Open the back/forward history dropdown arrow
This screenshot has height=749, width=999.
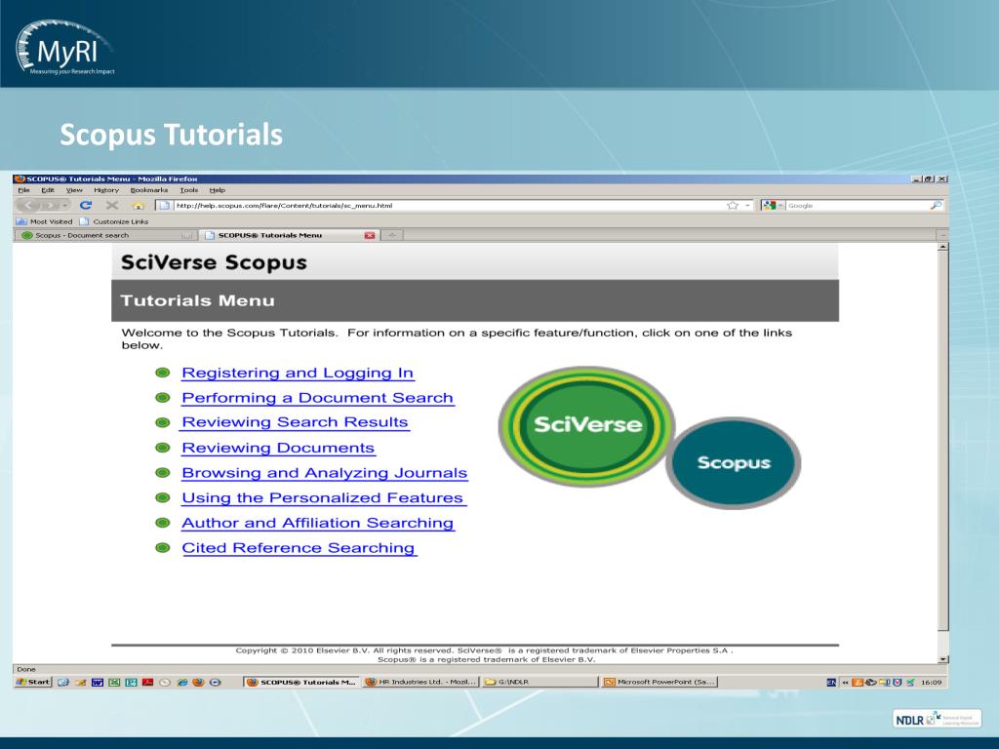tap(65, 205)
